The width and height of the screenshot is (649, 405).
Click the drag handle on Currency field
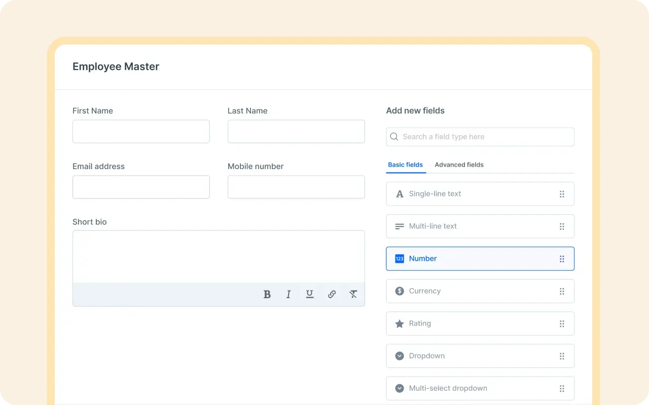click(x=562, y=291)
